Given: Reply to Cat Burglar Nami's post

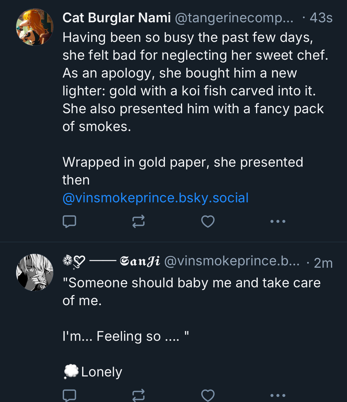Looking at the screenshot, I should point(69,221).
